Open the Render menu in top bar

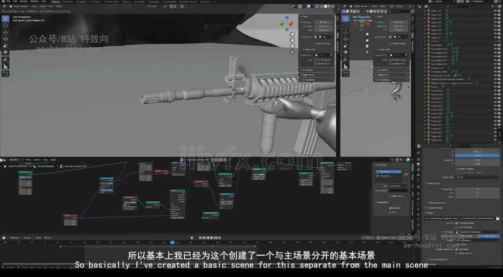coord(24,2)
